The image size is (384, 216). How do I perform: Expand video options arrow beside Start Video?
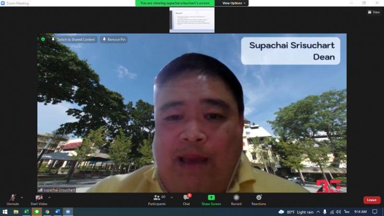(49, 197)
